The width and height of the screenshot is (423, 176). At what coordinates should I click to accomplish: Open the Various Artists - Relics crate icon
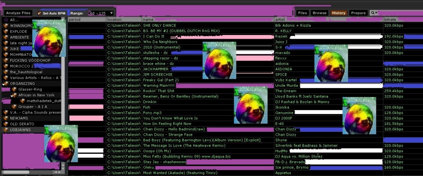click(6, 78)
